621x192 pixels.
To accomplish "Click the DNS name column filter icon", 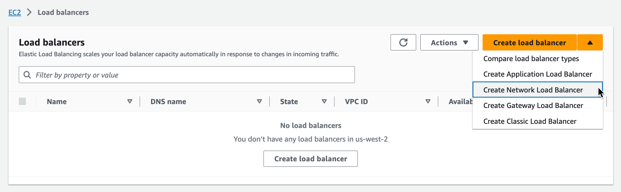I will (x=259, y=101).
